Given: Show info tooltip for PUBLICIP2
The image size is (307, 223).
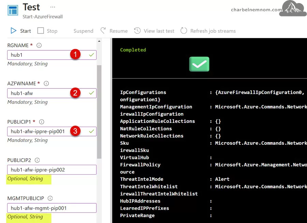Looking at the screenshot, I should (x=37, y=160).
